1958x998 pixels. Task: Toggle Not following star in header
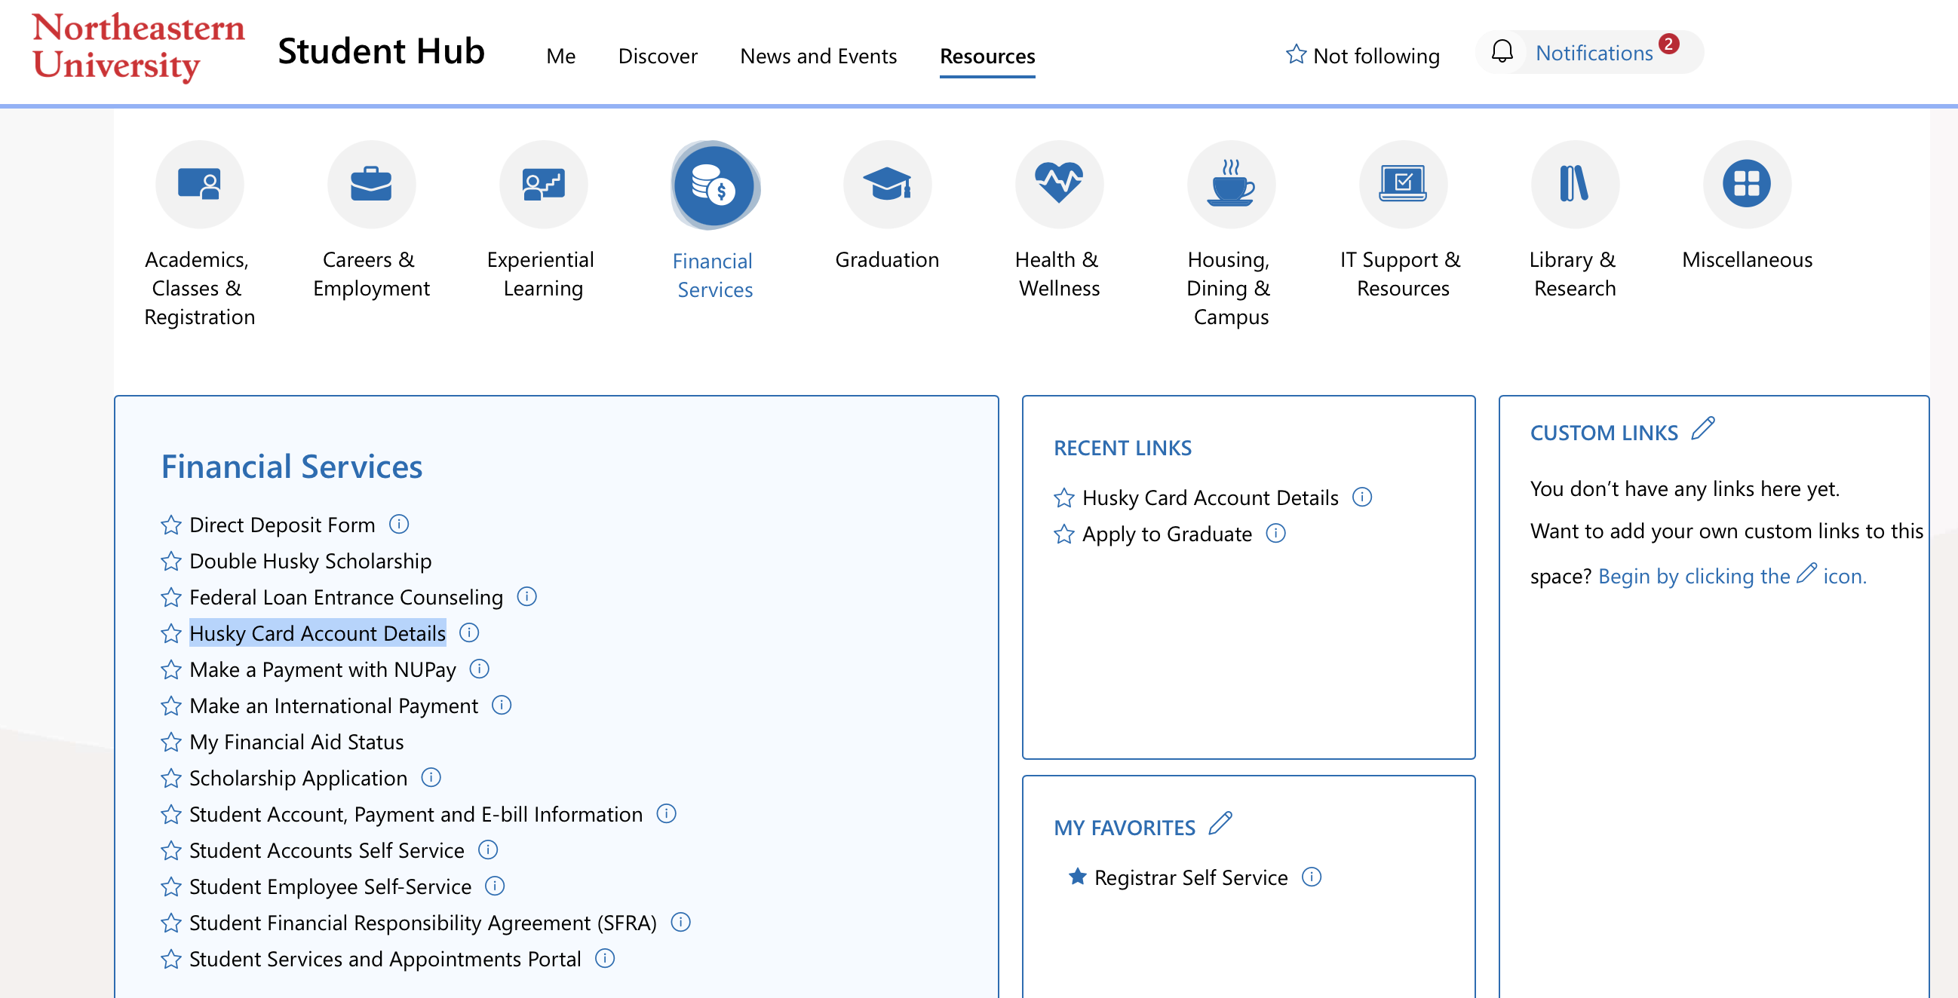[1296, 54]
